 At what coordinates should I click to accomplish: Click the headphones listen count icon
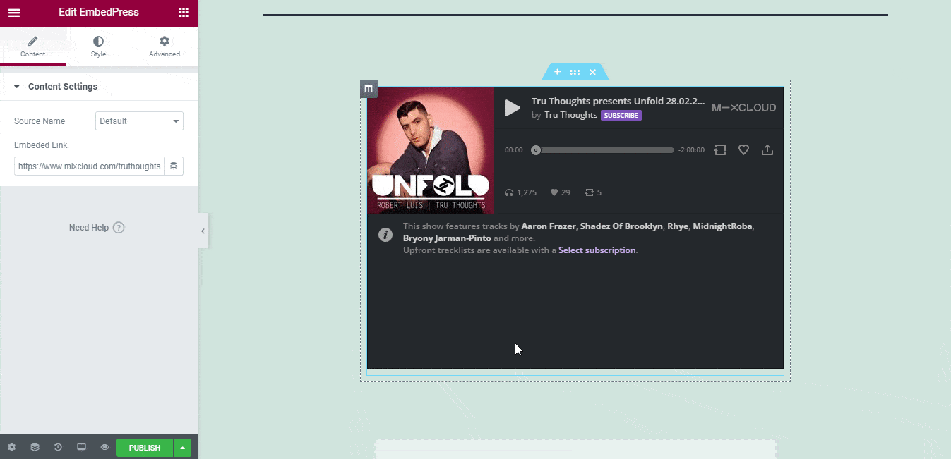pos(509,192)
